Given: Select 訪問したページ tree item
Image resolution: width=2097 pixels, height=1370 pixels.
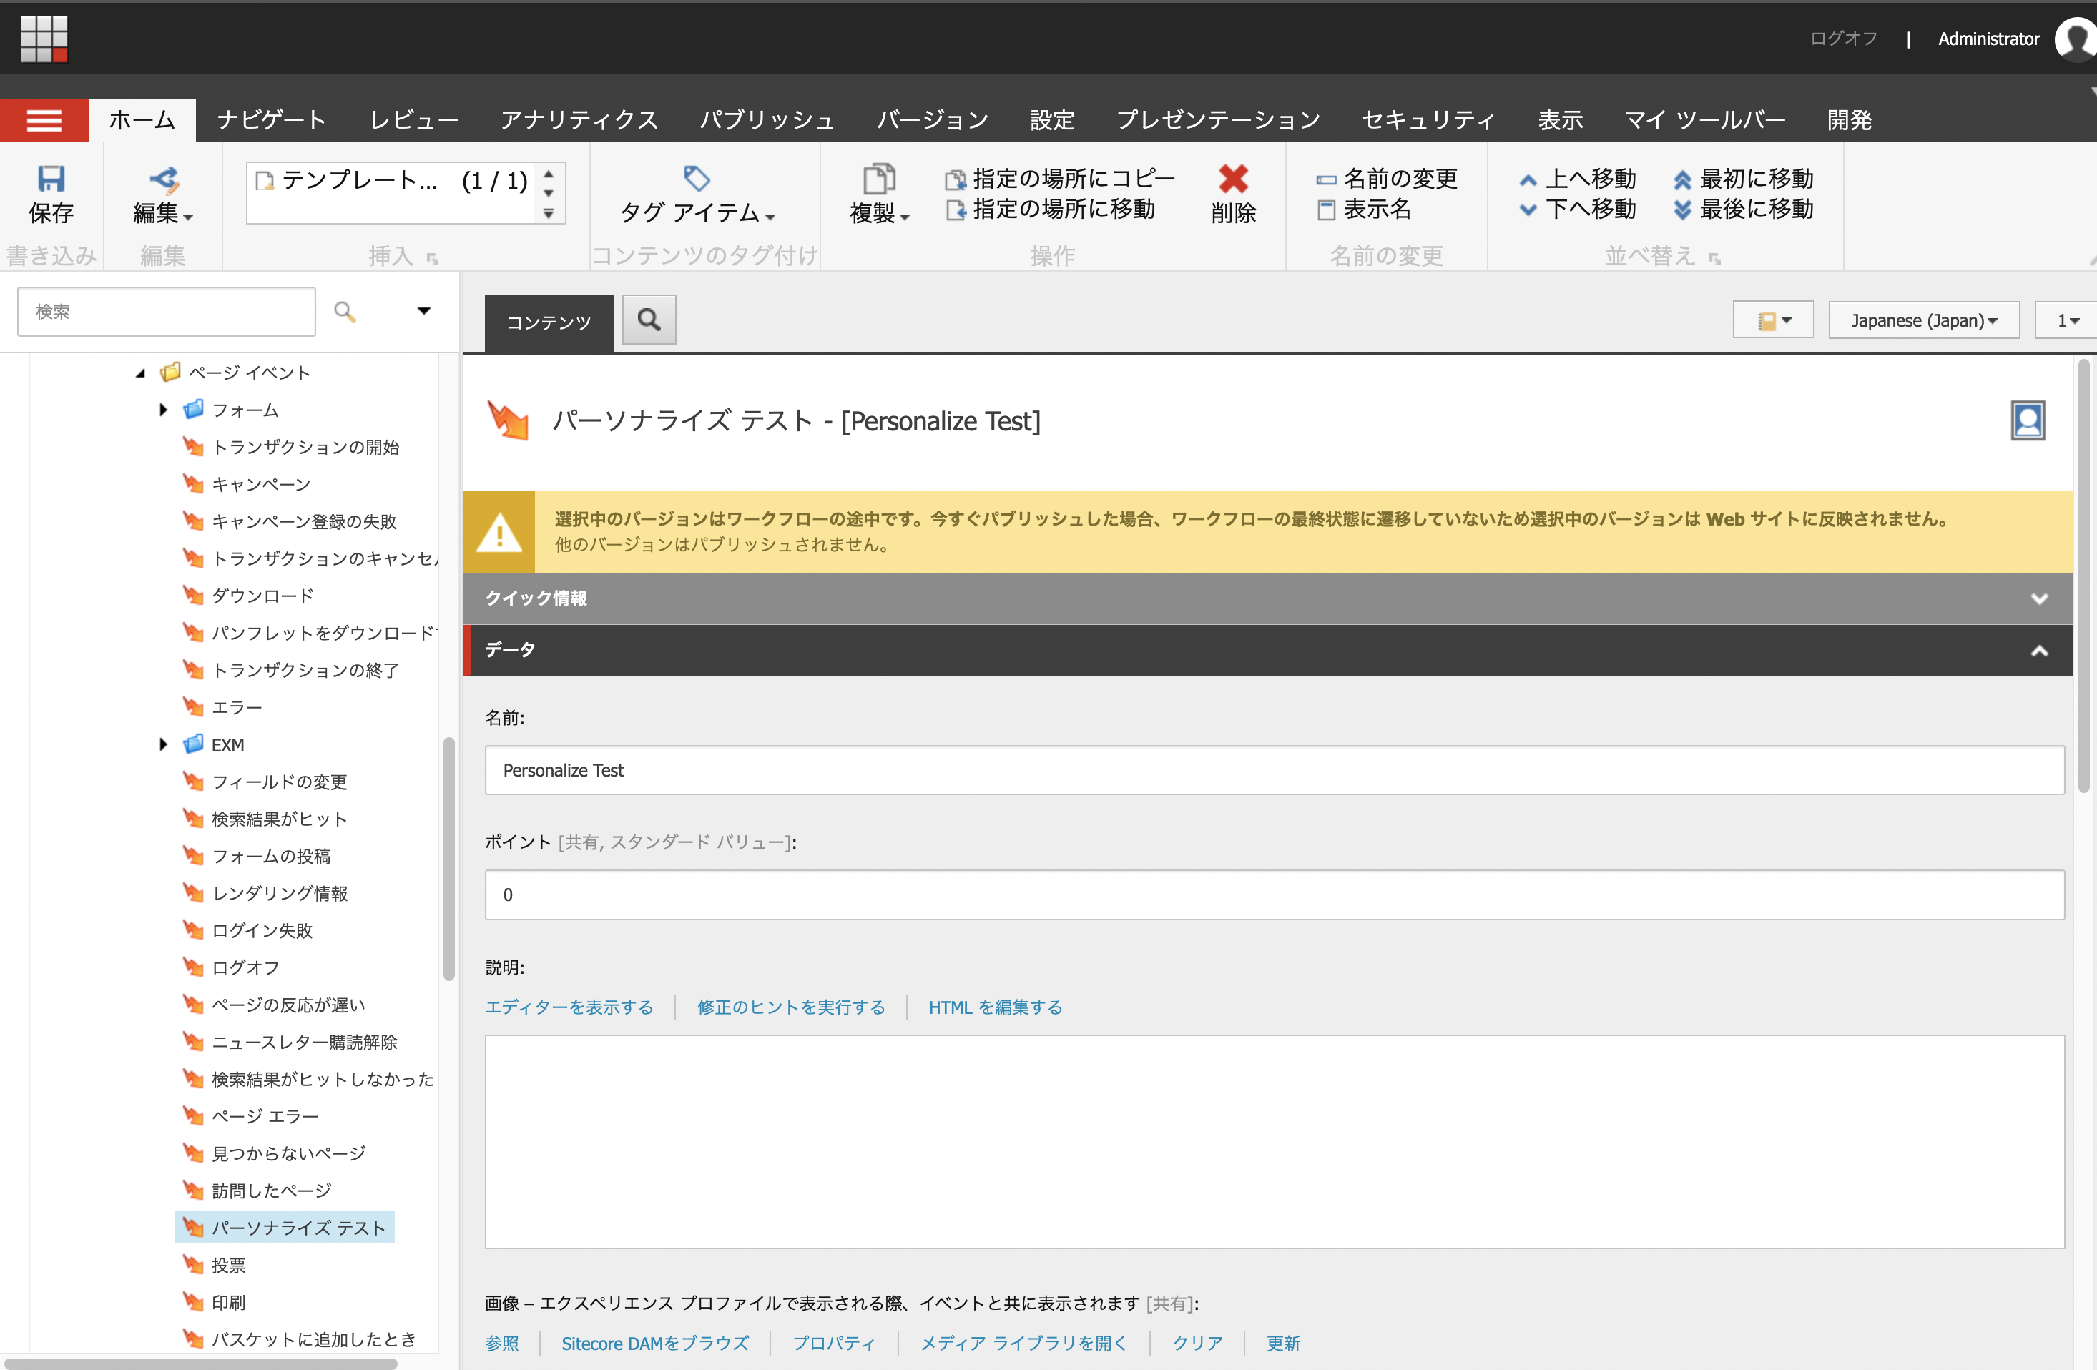Looking at the screenshot, I should [x=271, y=1191].
